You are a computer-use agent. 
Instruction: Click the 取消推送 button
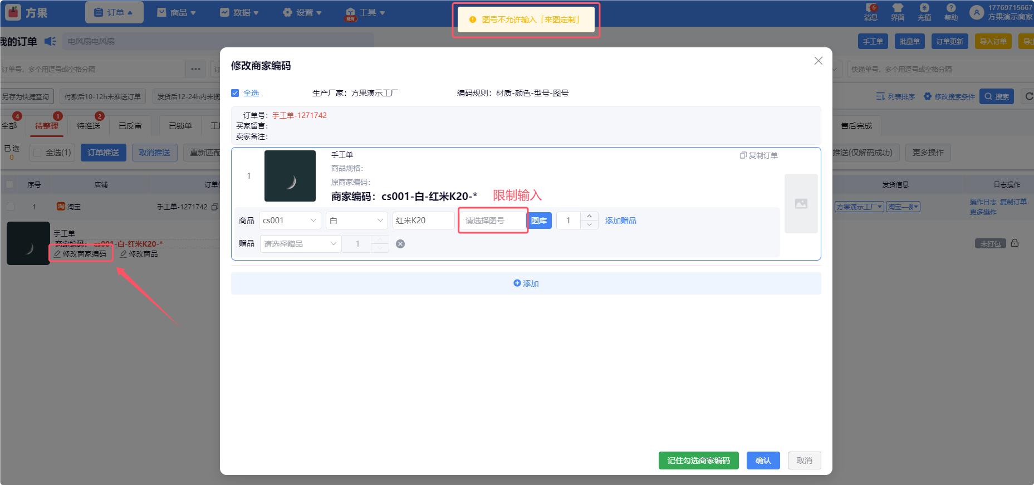pyautogui.click(x=155, y=153)
